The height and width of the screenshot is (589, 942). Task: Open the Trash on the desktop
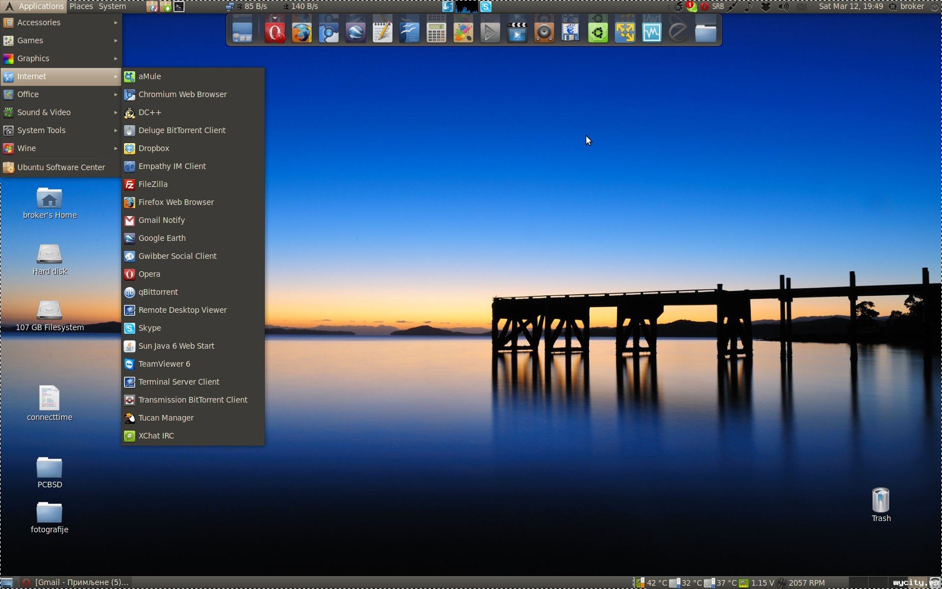point(880,500)
